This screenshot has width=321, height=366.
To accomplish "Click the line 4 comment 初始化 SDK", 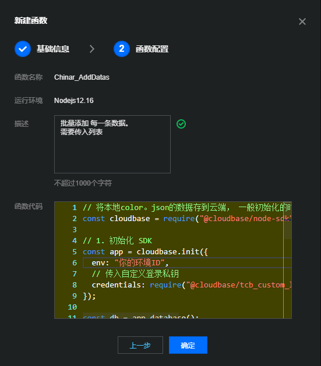I will [117, 241].
